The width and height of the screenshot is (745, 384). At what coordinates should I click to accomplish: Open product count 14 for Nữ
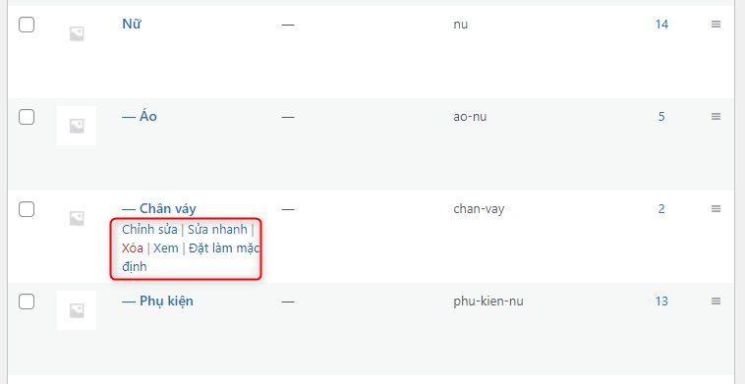tap(661, 25)
